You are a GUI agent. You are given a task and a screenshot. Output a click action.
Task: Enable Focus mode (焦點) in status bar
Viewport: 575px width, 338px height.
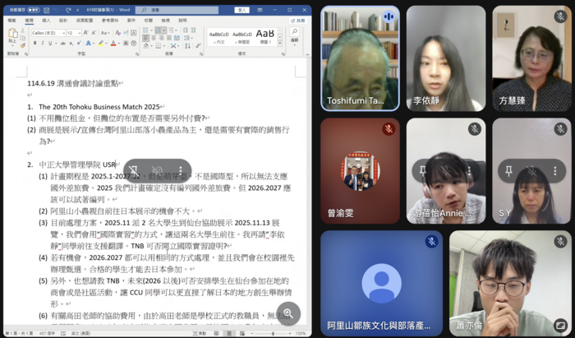tap(200, 333)
